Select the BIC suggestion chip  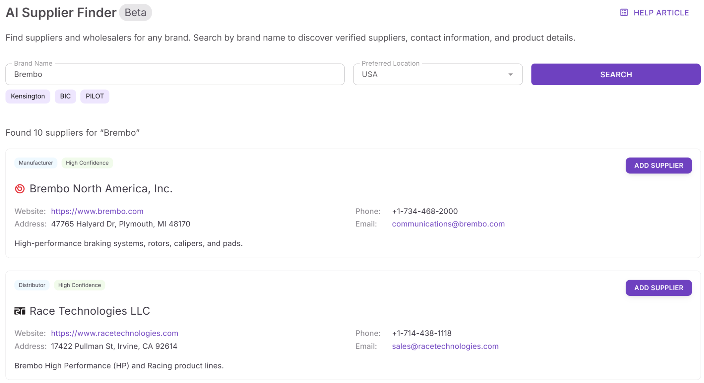pyautogui.click(x=65, y=96)
